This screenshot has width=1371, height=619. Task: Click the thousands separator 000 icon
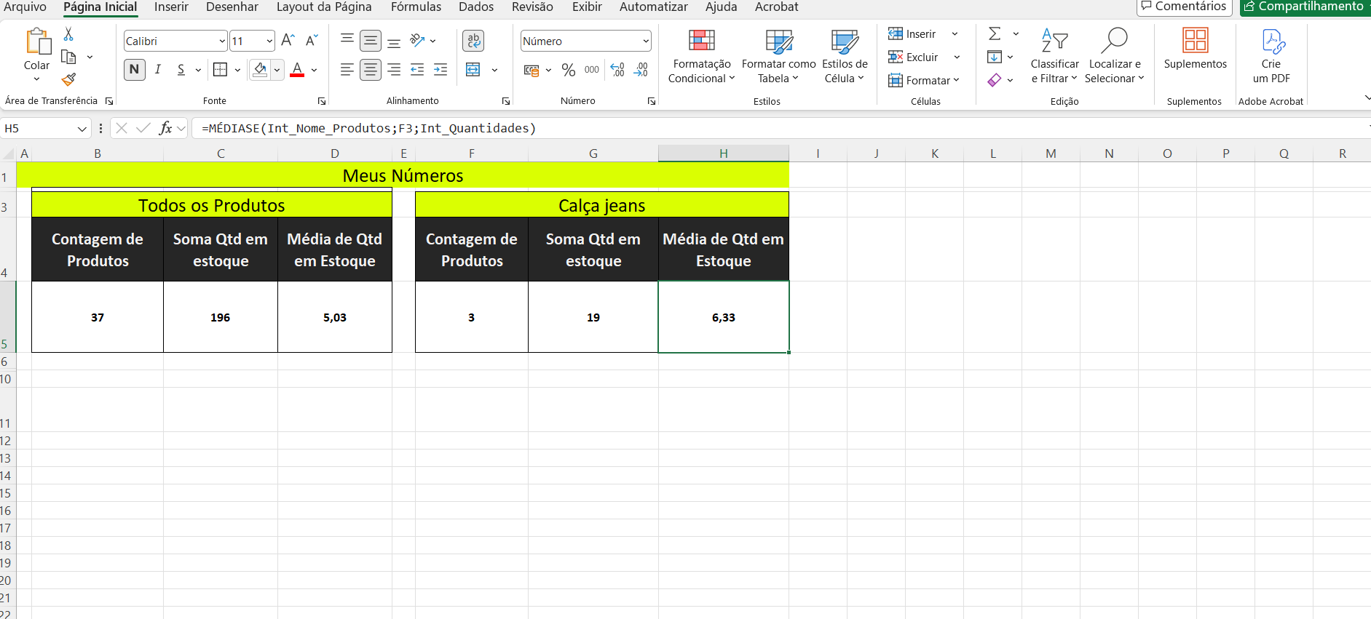pos(592,70)
